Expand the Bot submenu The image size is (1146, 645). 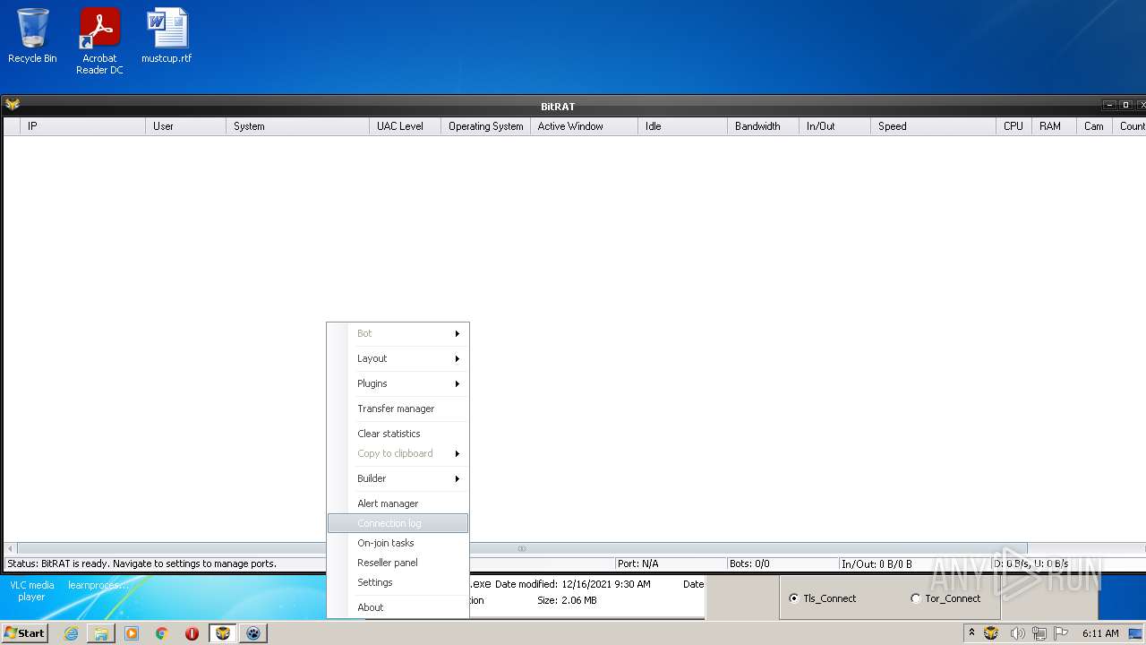pos(398,333)
